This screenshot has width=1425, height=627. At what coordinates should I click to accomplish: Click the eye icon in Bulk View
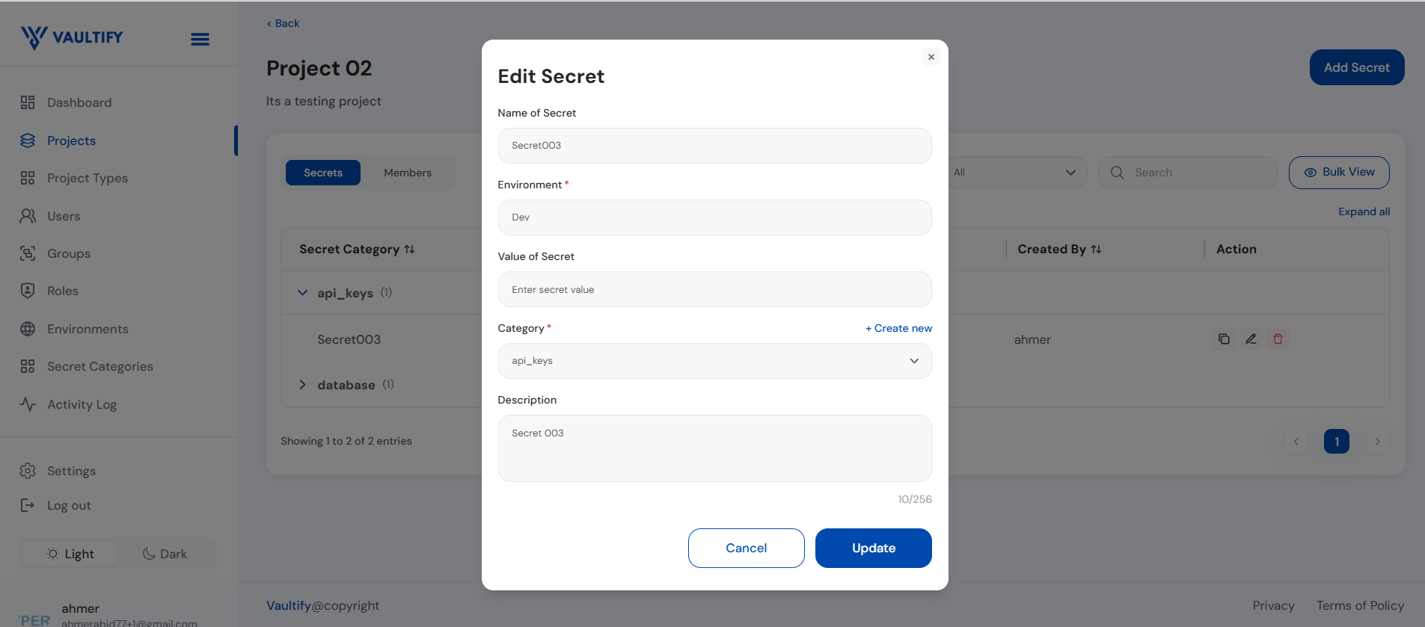click(x=1311, y=173)
